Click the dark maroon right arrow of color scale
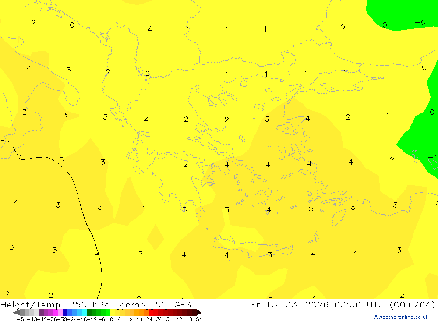The image size is (438, 321). coord(199,313)
